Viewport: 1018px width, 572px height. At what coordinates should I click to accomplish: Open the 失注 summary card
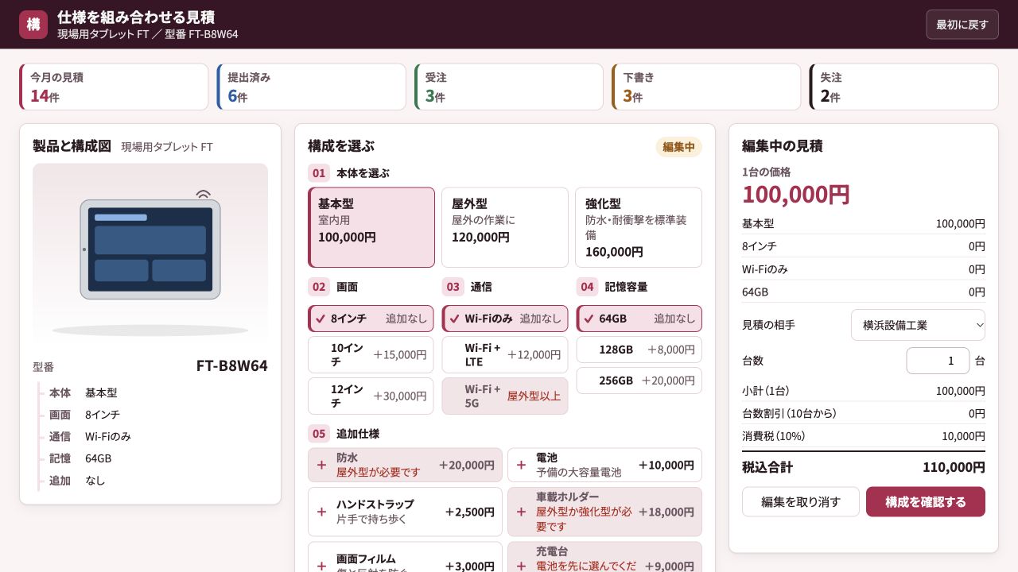coord(903,87)
